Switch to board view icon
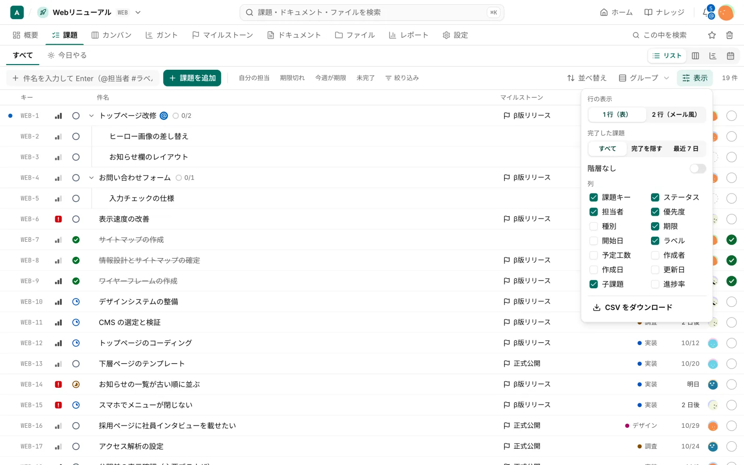Image resolution: width=744 pixels, height=465 pixels. tap(695, 56)
